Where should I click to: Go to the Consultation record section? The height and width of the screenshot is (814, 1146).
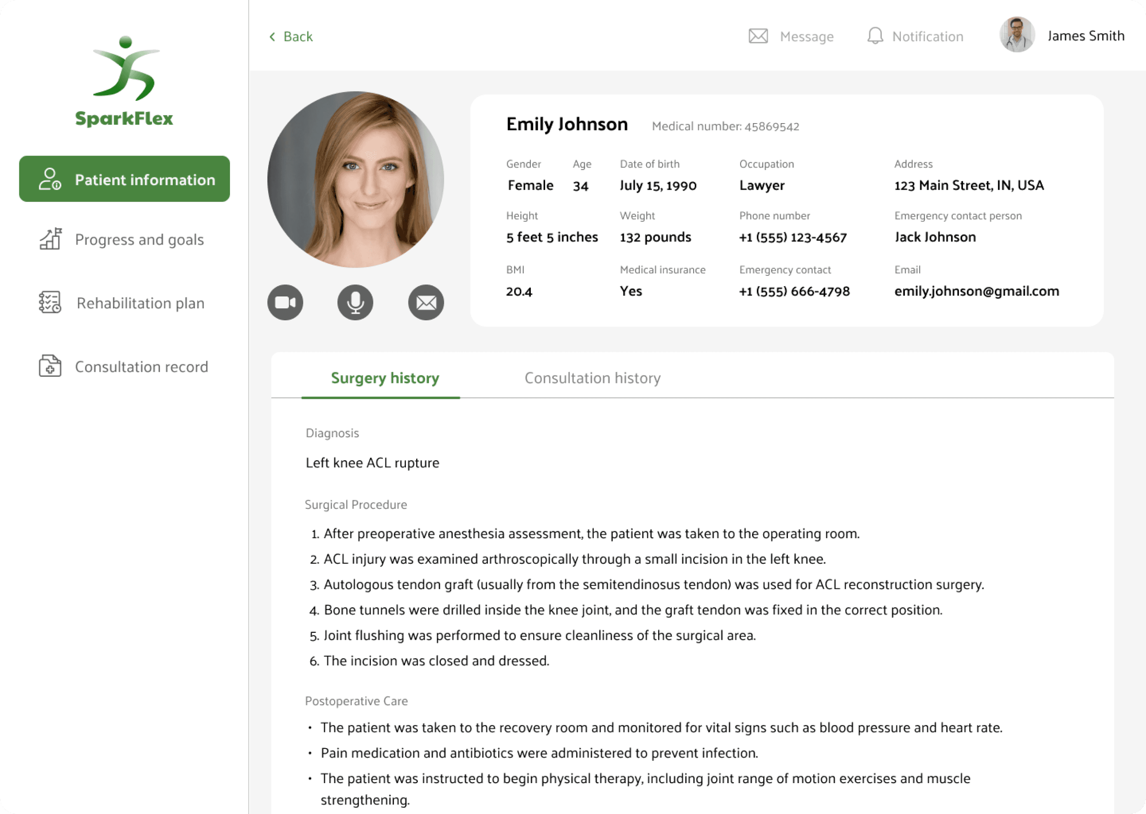[x=141, y=367]
